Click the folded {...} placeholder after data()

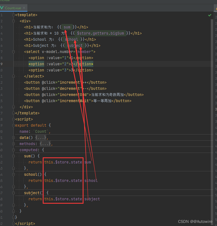pyautogui.click(x=41, y=138)
